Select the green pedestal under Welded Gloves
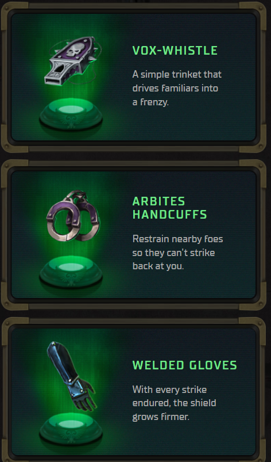The width and height of the screenshot is (271, 462). click(x=71, y=428)
